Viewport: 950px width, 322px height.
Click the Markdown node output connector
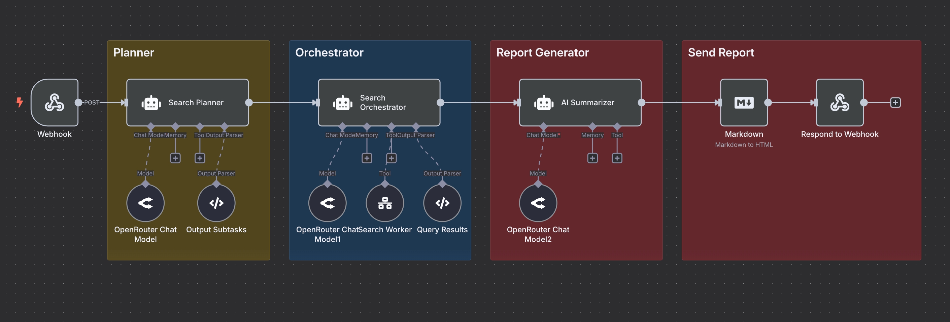[x=768, y=103]
